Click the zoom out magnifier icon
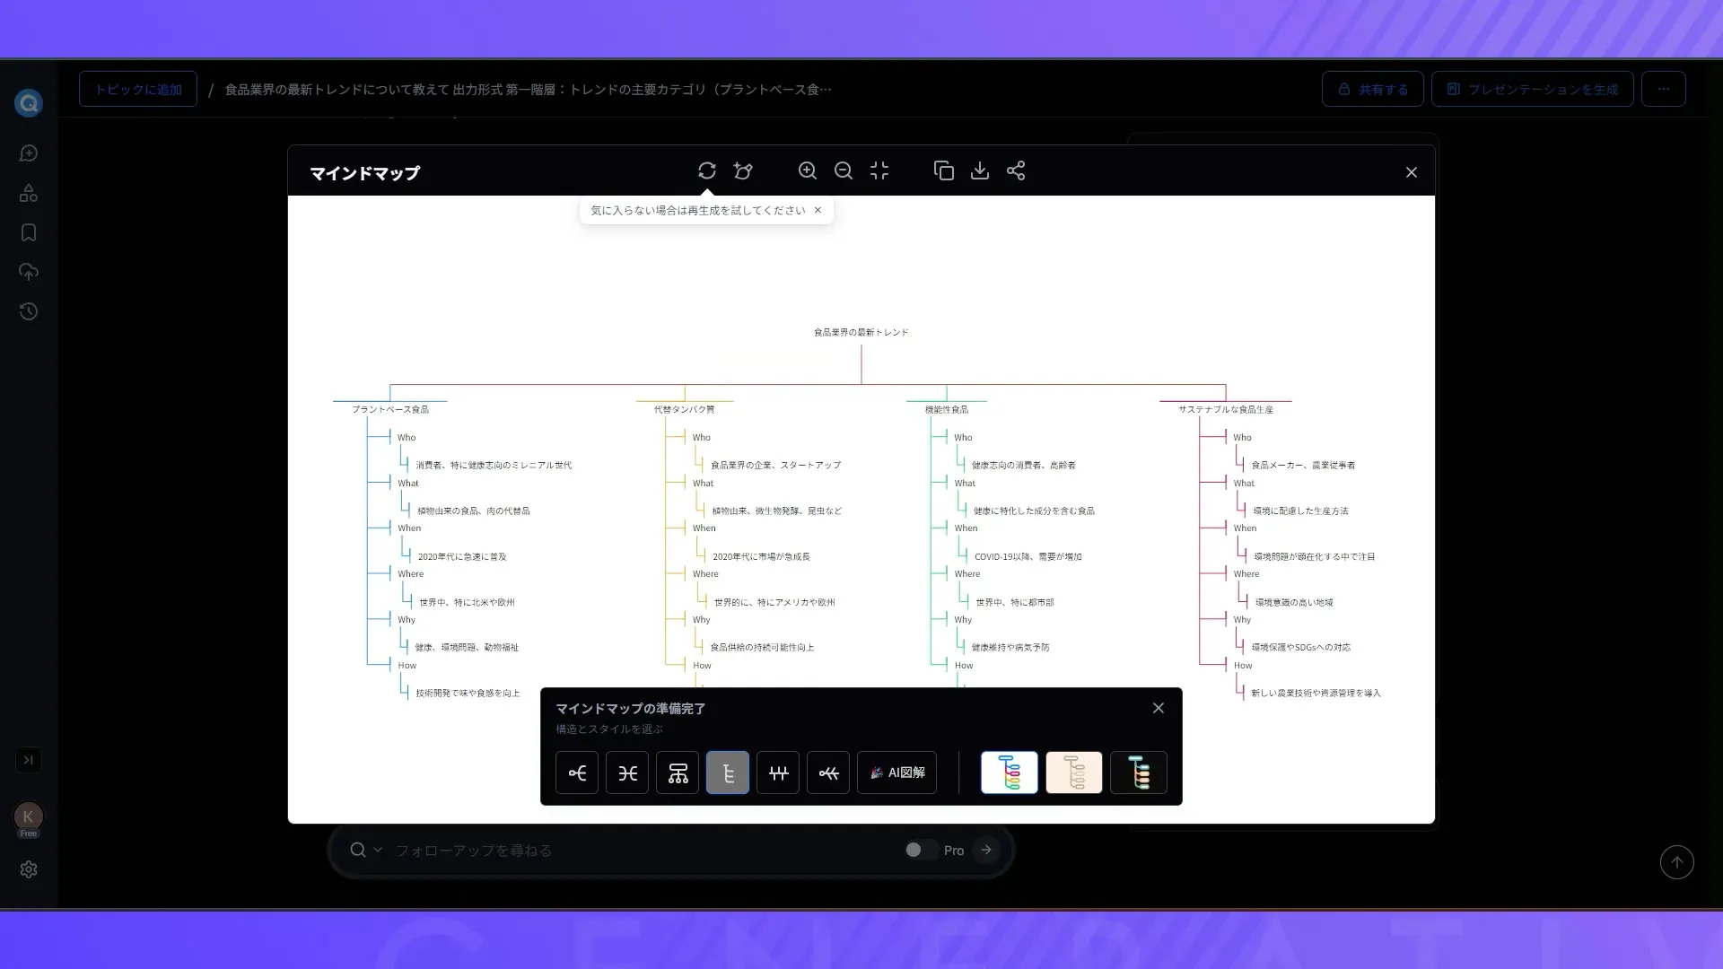 tap(844, 170)
